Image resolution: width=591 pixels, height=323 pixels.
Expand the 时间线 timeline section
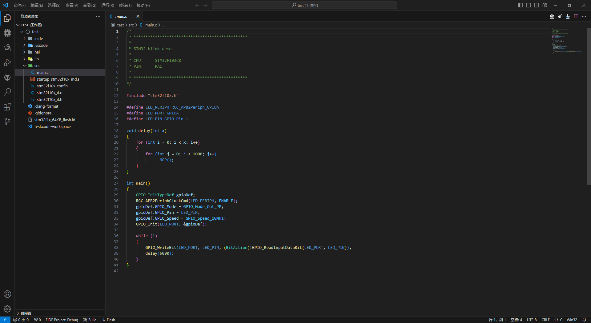[60, 313]
